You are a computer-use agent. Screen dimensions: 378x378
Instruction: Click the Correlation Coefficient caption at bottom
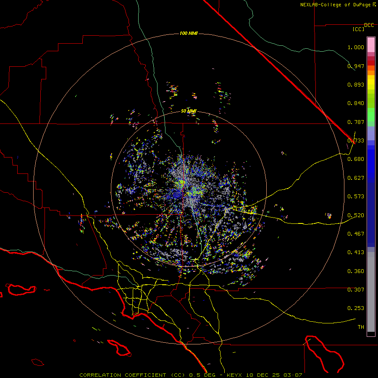(191, 375)
